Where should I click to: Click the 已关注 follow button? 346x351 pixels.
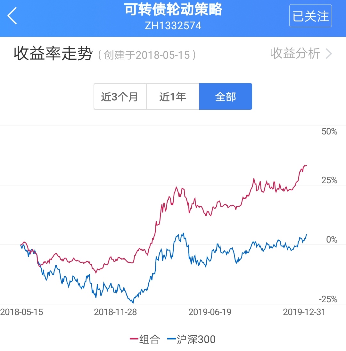(x=310, y=16)
